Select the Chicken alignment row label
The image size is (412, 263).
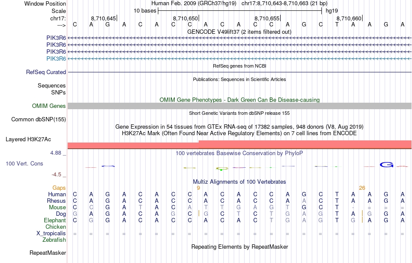[x=56, y=227]
